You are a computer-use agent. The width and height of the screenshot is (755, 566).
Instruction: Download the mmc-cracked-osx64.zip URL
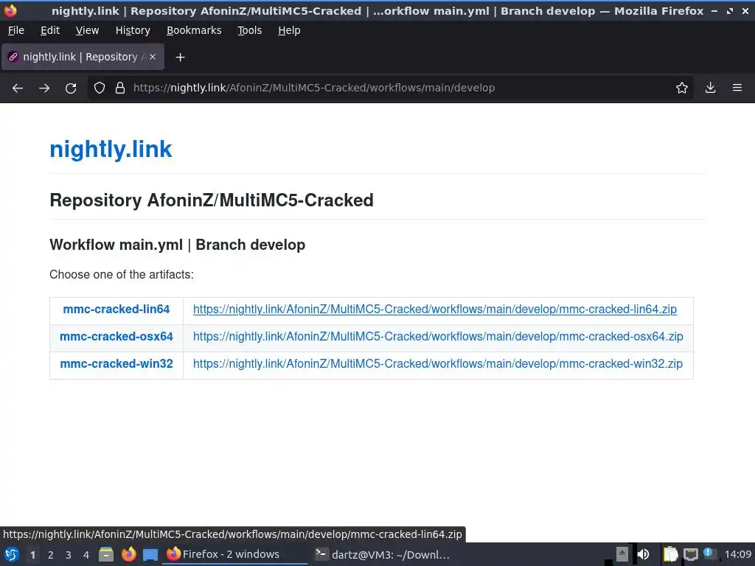pos(438,336)
